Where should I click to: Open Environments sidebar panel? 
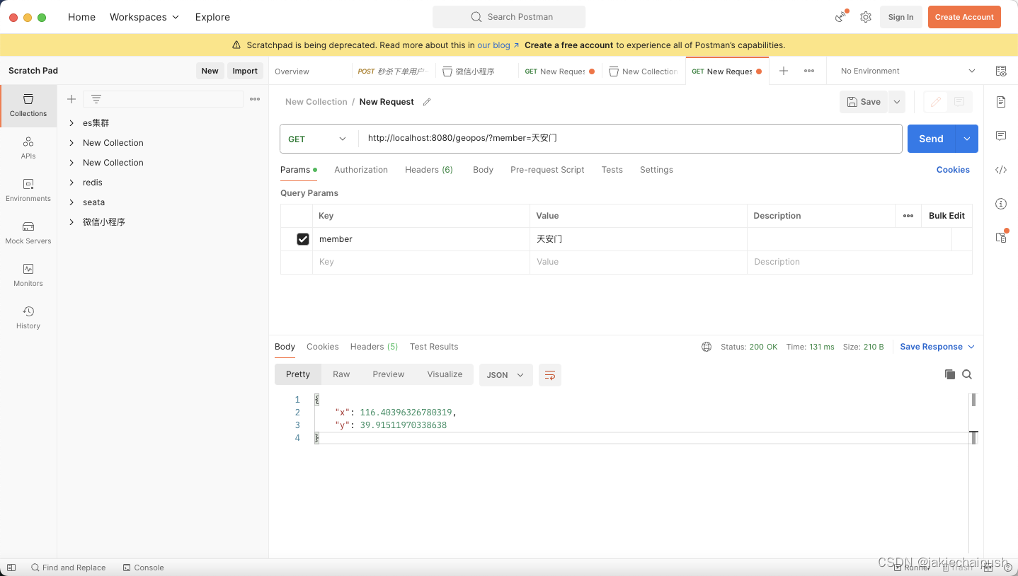[28, 190]
